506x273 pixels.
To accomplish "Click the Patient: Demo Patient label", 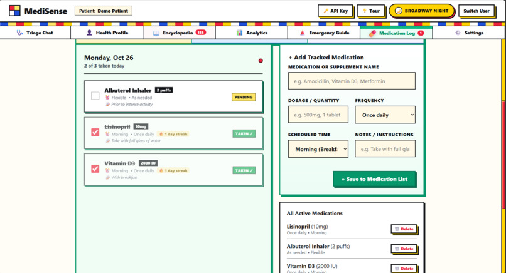I will tap(103, 11).
